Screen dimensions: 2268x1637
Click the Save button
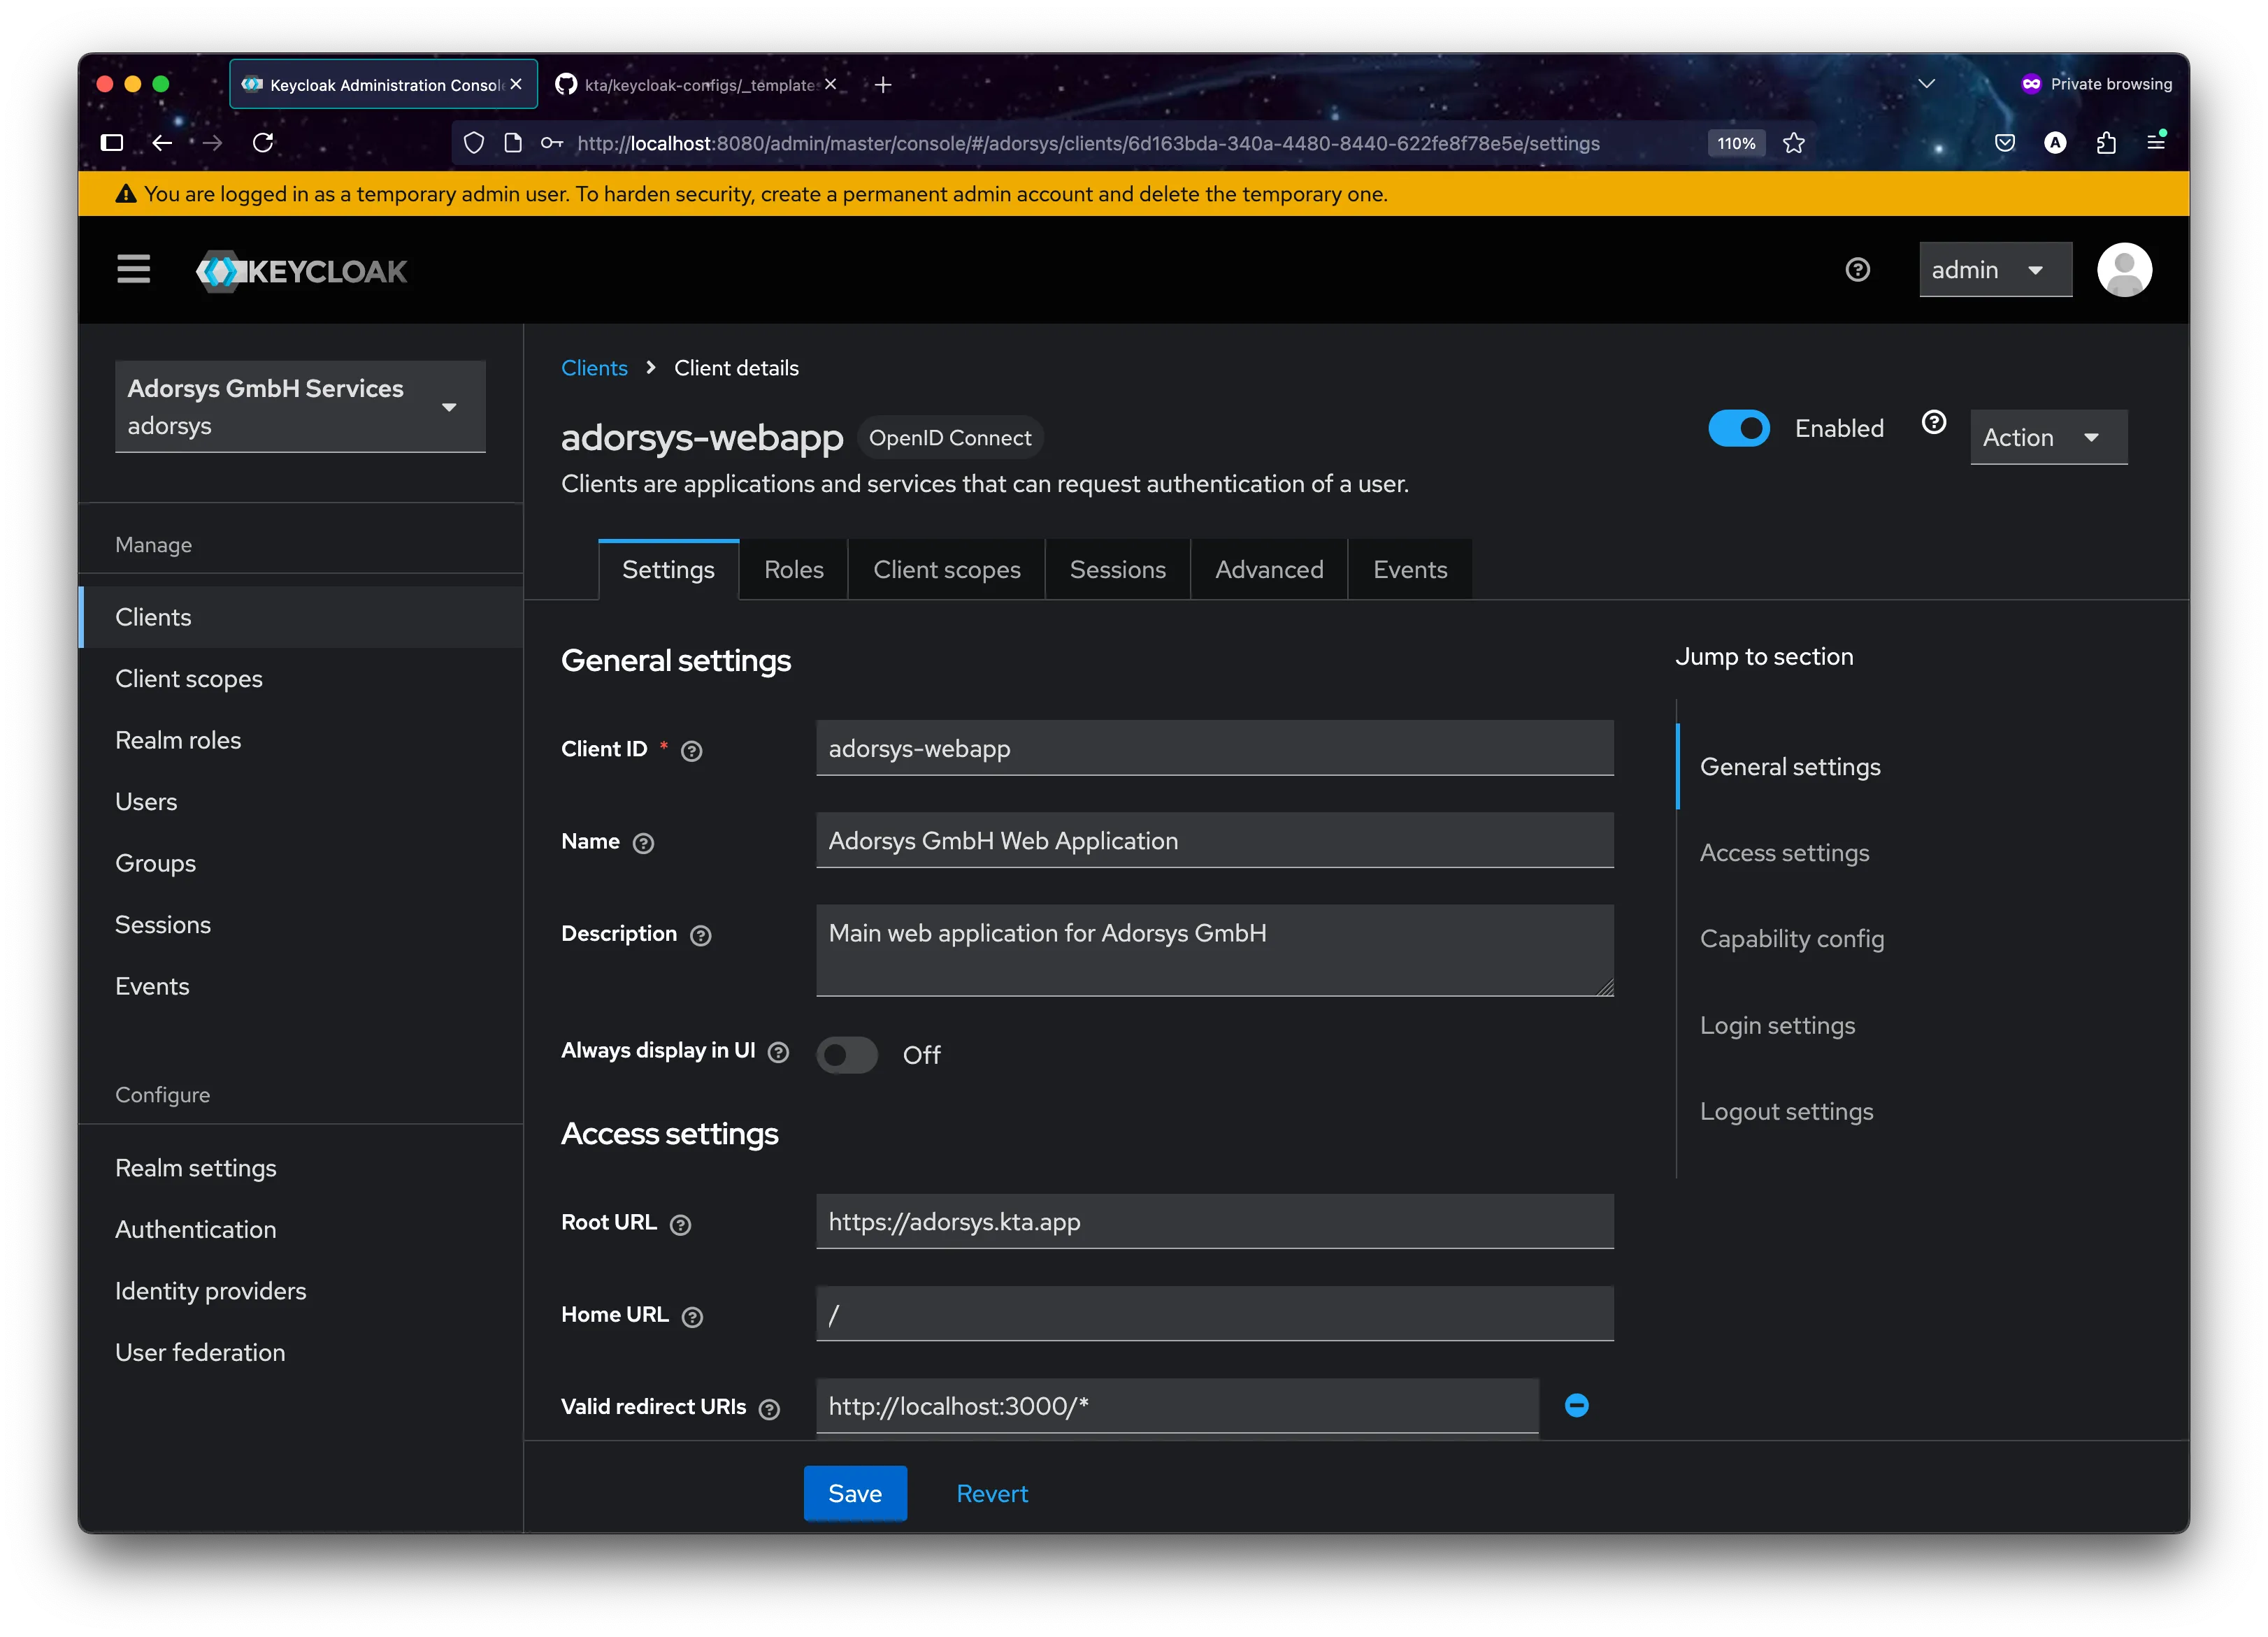coord(854,1493)
